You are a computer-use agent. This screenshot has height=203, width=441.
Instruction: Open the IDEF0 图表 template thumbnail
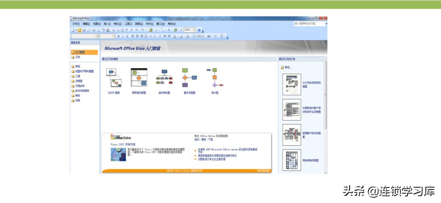tap(114, 78)
